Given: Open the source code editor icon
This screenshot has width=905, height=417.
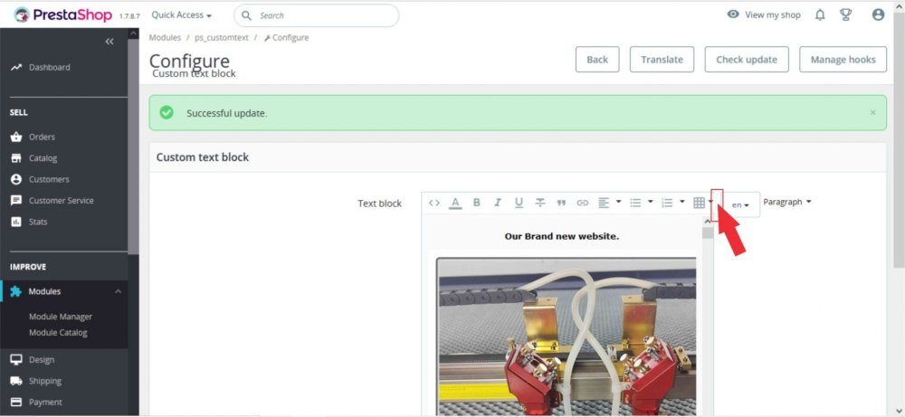Looking at the screenshot, I should coord(434,203).
